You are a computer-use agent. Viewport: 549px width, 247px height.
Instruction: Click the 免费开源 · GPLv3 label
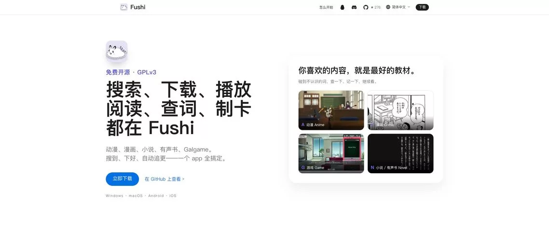pyautogui.click(x=131, y=72)
